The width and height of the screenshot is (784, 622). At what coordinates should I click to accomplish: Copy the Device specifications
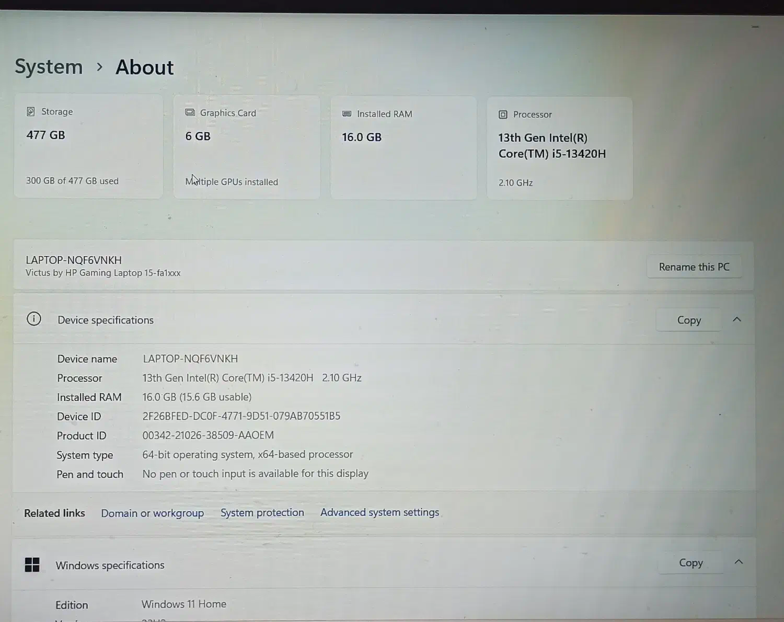click(x=689, y=320)
